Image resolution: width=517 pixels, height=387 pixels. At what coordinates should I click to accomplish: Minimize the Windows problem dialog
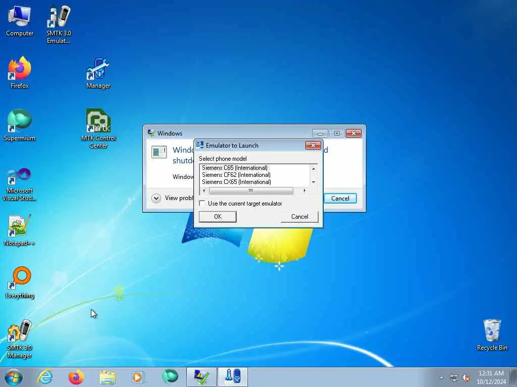coord(320,133)
